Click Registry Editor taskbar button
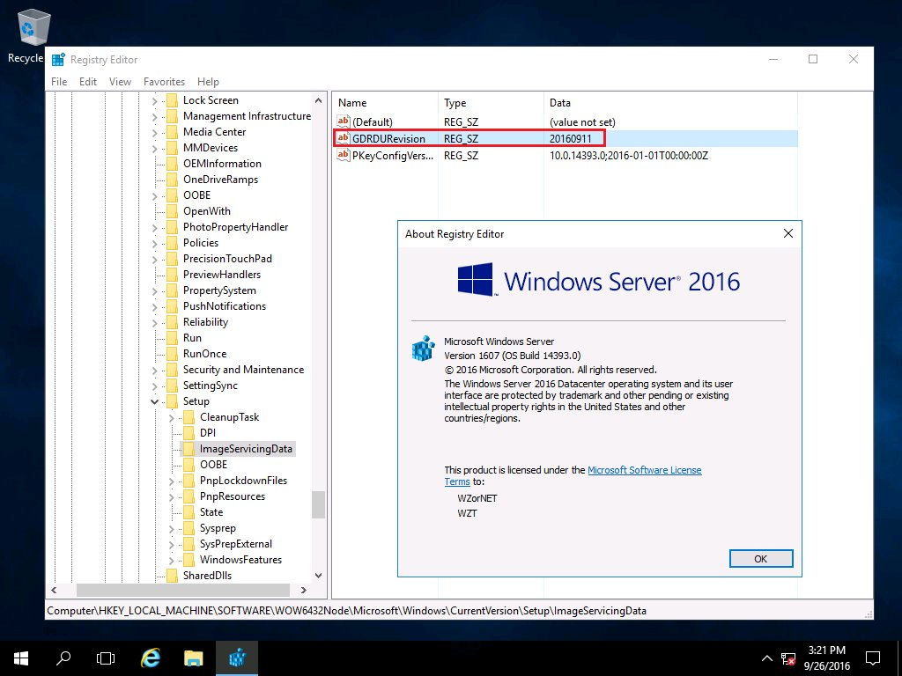The height and width of the screenshot is (676, 902). (236, 658)
